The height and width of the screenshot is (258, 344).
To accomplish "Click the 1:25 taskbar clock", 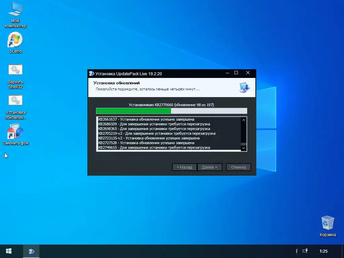I will [324, 251].
